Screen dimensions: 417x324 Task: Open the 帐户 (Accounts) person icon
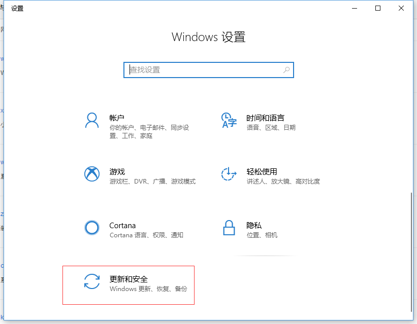click(x=92, y=120)
